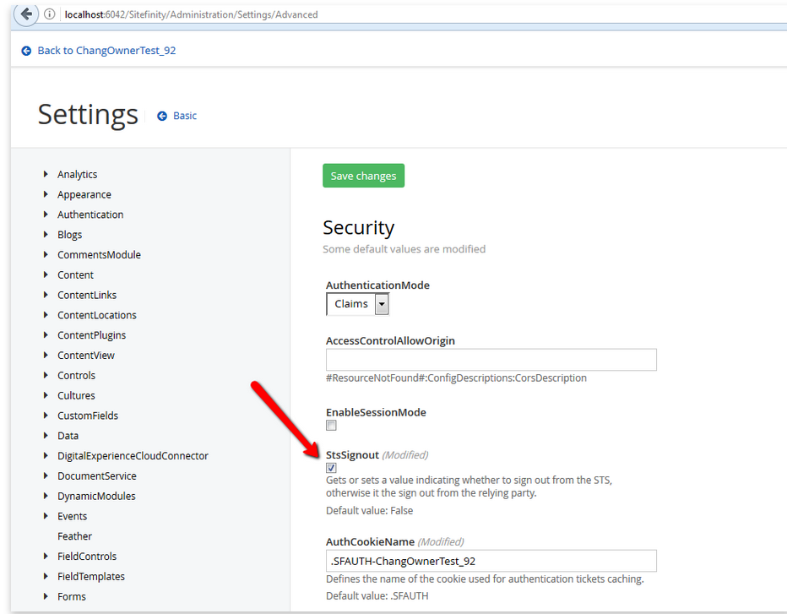
Task: Select FieldTemplates in settings tree
Action: 91,576
